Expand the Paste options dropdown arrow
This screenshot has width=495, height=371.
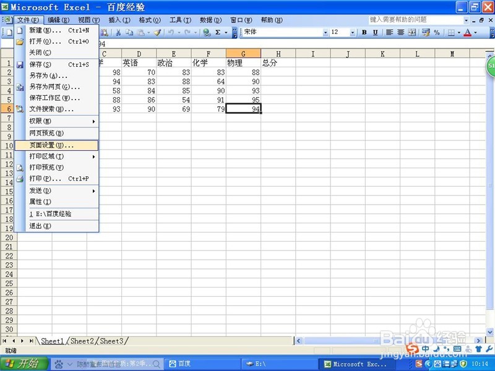pyautogui.click(x=148, y=32)
